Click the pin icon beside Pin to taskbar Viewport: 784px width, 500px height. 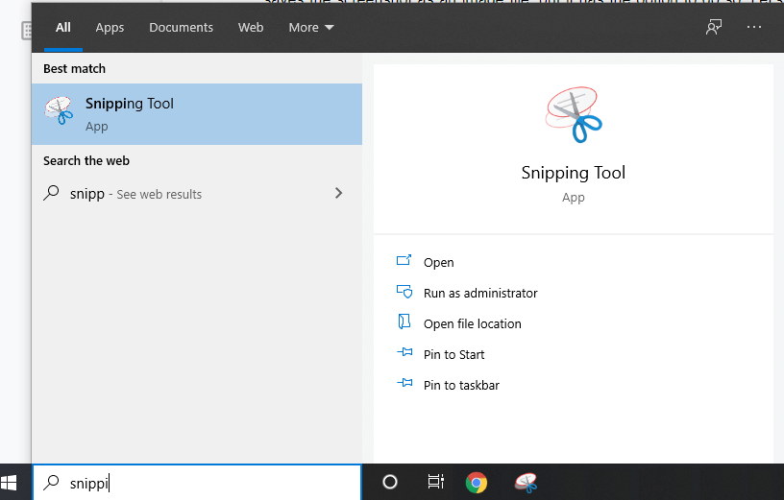tap(404, 383)
